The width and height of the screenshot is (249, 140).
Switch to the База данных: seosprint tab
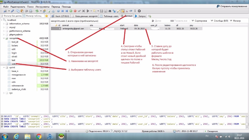(85, 16)
